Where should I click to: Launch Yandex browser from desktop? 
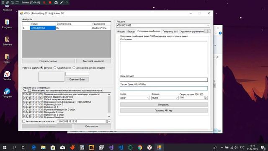pos(7,75)
